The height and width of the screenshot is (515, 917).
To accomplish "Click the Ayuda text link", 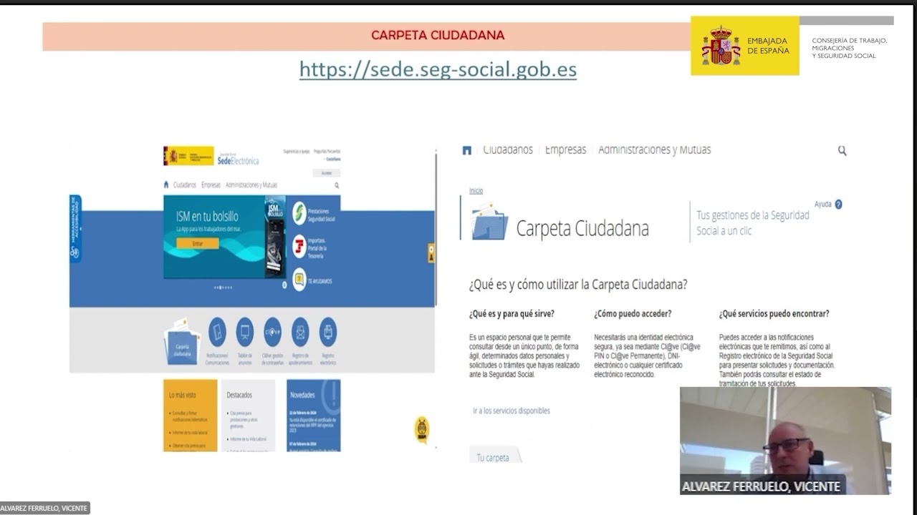I will (823, 204).
